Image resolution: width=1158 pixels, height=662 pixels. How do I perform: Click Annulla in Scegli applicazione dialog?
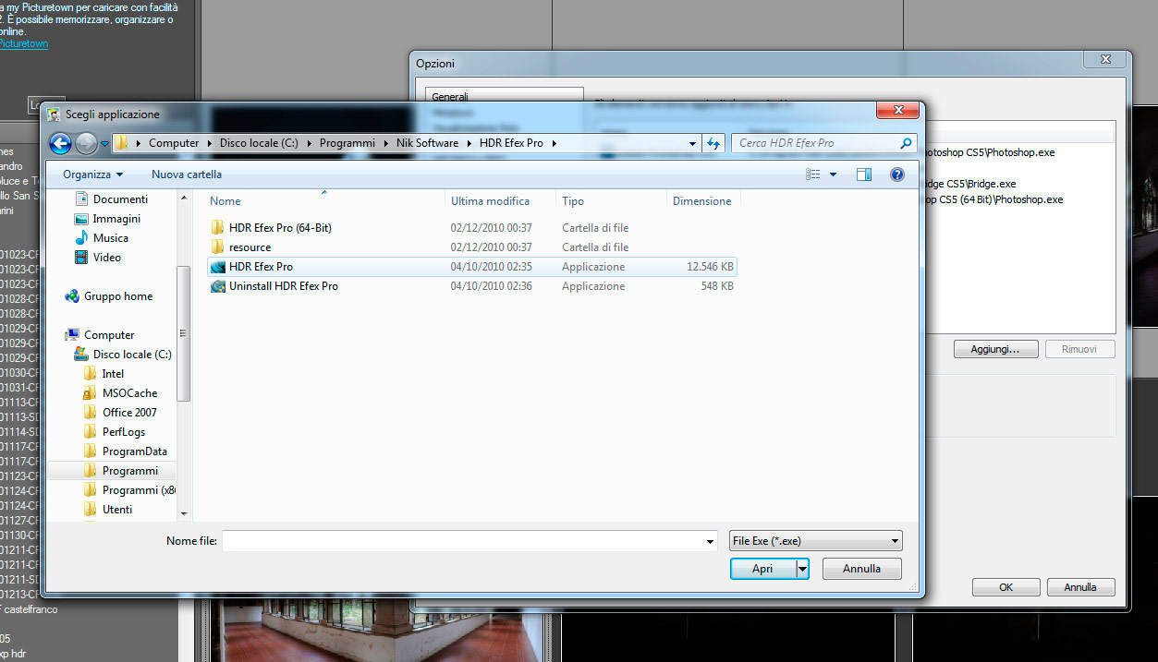point(861,569)
